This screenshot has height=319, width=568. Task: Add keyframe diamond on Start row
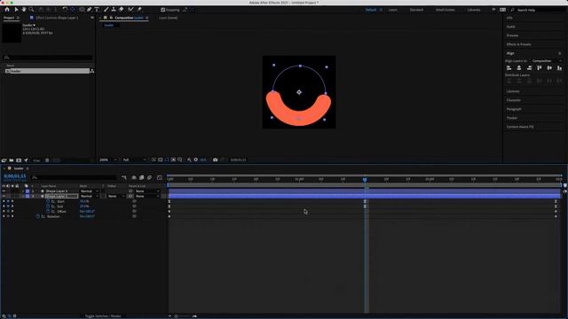point(8,201)
